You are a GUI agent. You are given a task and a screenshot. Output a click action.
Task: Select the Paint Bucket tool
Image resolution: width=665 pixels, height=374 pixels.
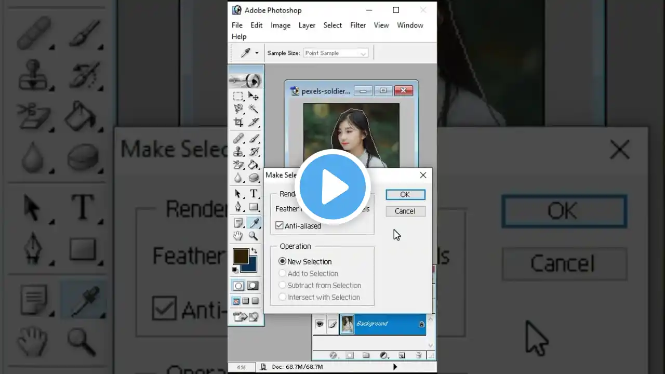click(x=254, y=165)
